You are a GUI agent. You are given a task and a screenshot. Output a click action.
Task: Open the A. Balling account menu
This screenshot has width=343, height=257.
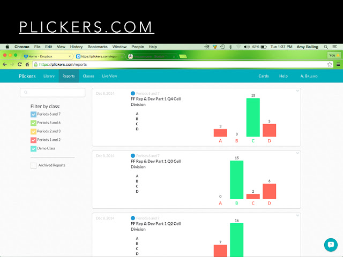[309, 76]
